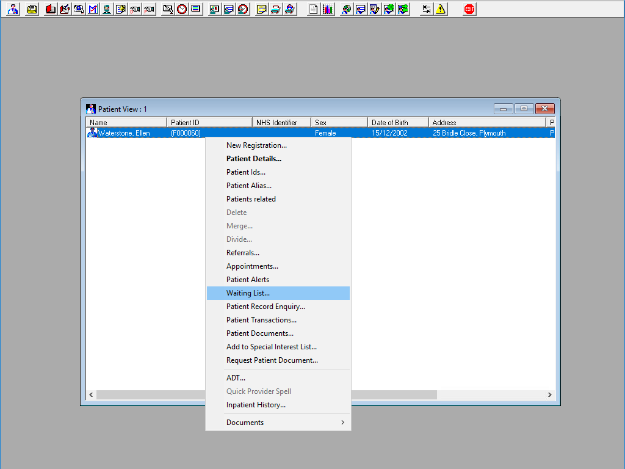Viewport: 625px width, 469px height.
Task: Click the 25 Bridle Close, Plymouth address
Action: (x=469, y=133)
